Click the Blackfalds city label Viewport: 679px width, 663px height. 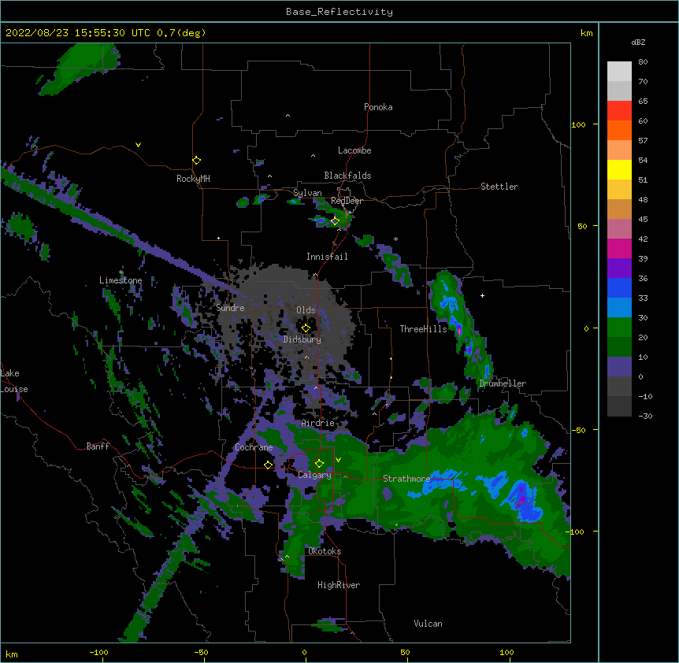click(347, 176)
